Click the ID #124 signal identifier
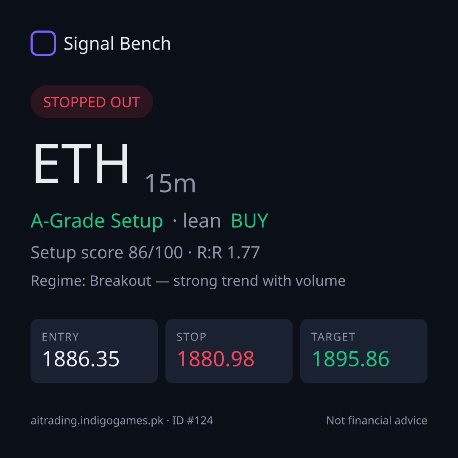The height and width of the screenshot is (458, 458). pyautogui.click(x=193, y=421)
